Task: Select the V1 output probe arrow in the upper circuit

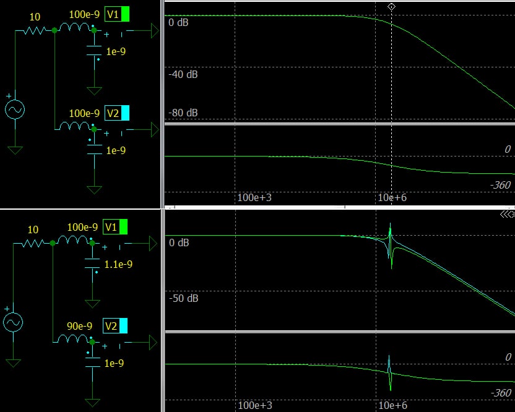Action: [155, 31]
